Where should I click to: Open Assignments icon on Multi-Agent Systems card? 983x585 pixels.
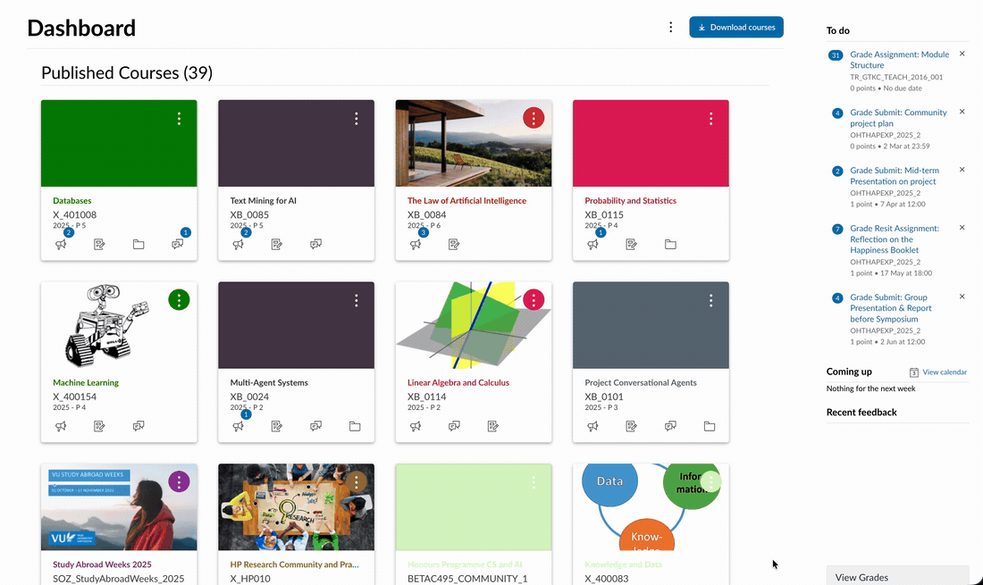pyautogui.click(x=276, y=426)
